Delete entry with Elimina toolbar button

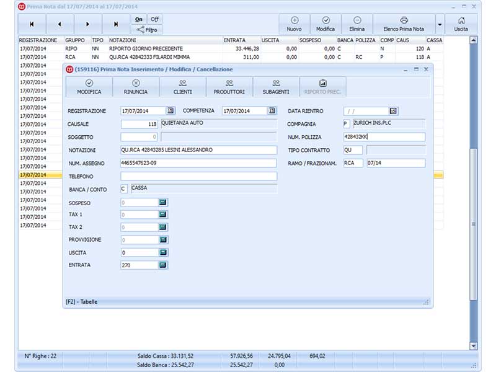(357, 24)
